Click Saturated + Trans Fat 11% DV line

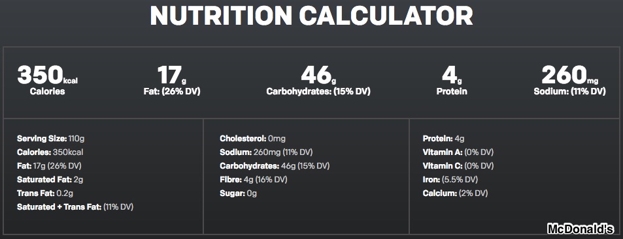point(75,206)
